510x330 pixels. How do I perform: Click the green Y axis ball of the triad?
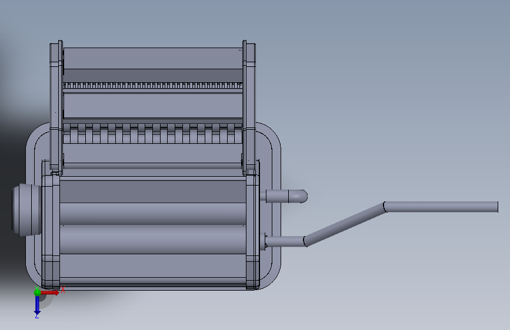pos(38,292)
